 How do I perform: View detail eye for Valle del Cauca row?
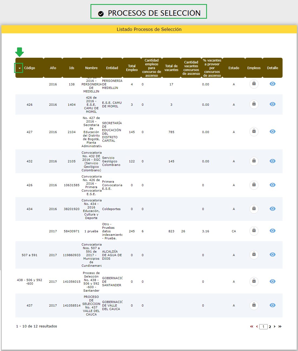(x=273, y=305)
